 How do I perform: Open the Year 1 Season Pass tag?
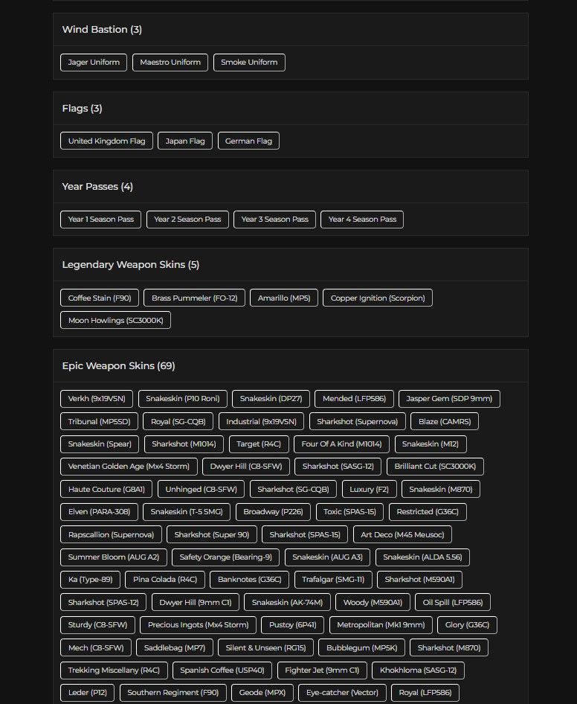100,220
